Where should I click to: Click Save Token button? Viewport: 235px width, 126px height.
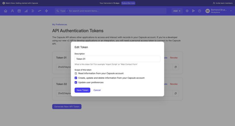83,90
